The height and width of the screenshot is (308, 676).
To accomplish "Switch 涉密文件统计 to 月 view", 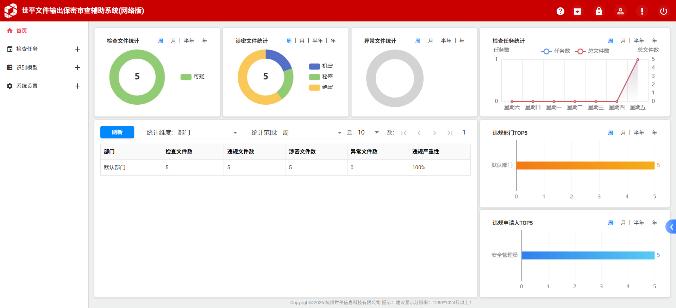I will tap(302, 41).
